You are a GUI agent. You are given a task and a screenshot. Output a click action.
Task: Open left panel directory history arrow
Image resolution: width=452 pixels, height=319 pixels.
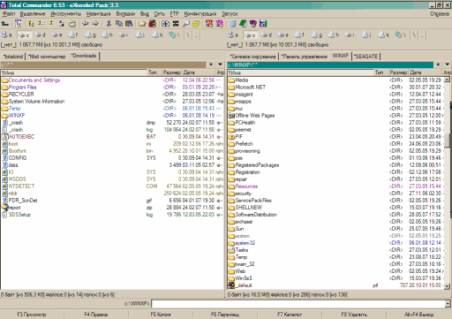point(220,65)
